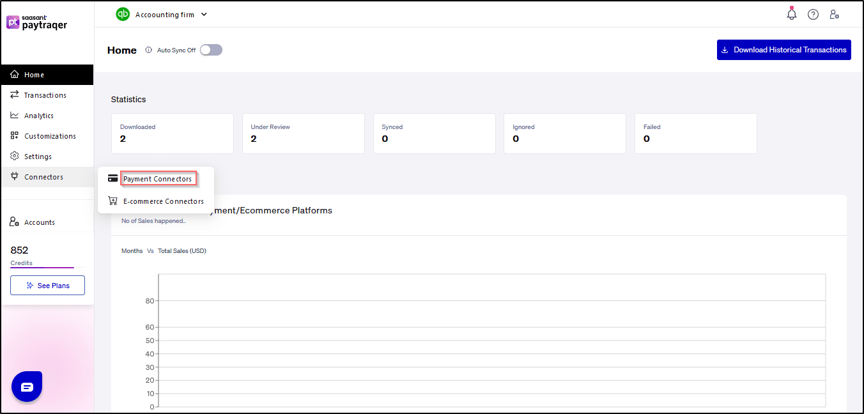Open the Under Review statistics card
Image resolution: width=864 pixels, height=414 pixels.
pos(303,134)
